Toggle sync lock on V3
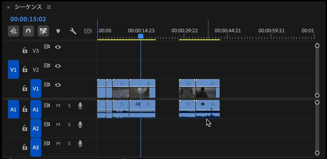The image size is (327, 159). point(47,47)
